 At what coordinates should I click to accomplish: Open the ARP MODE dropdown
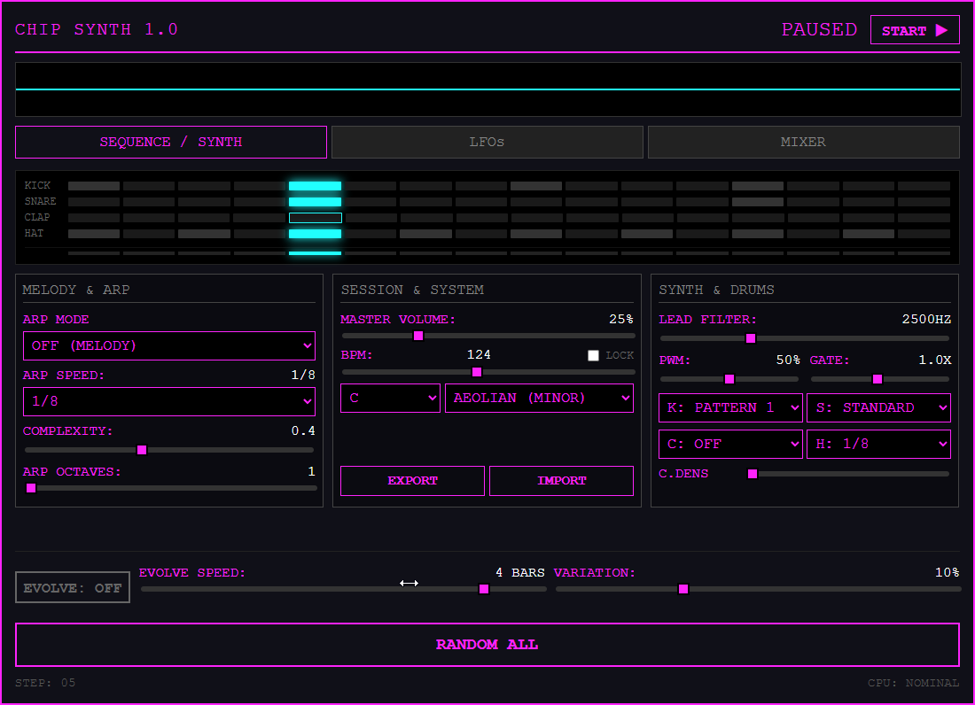(x=169, y=346)
